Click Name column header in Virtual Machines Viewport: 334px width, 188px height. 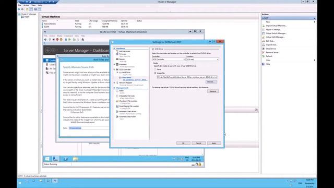coord(44,21)
